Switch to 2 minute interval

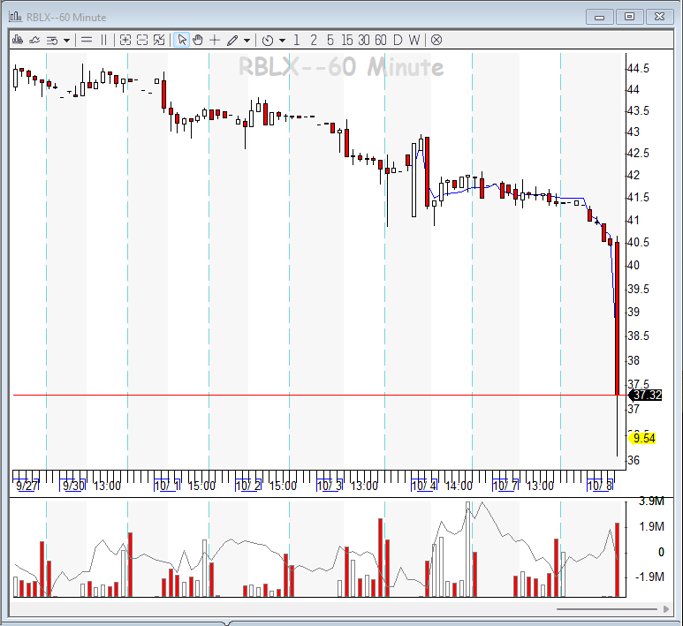[x=314, y=40]
